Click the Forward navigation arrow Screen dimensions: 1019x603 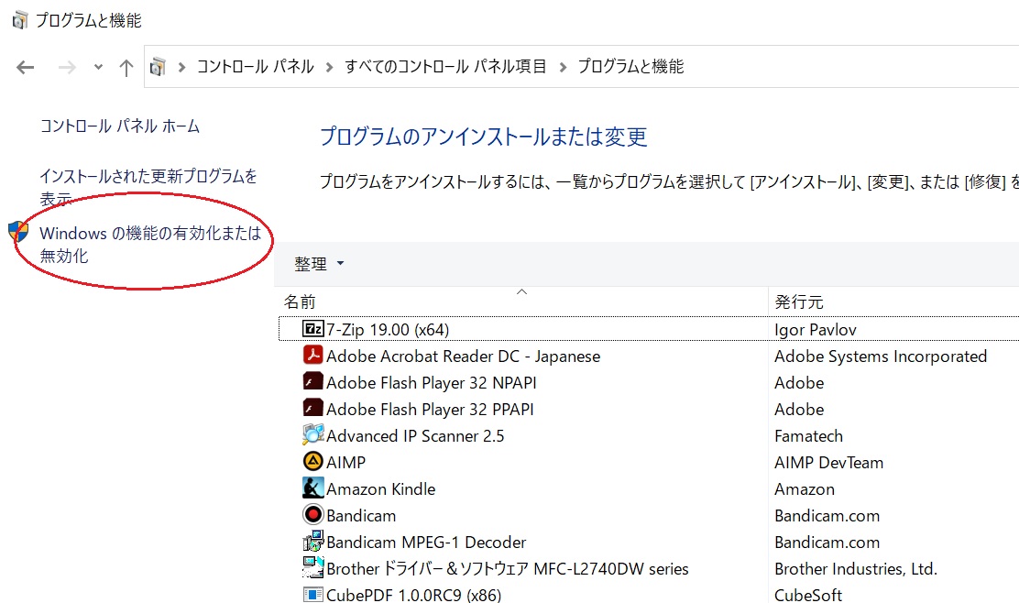click(67, 67)
